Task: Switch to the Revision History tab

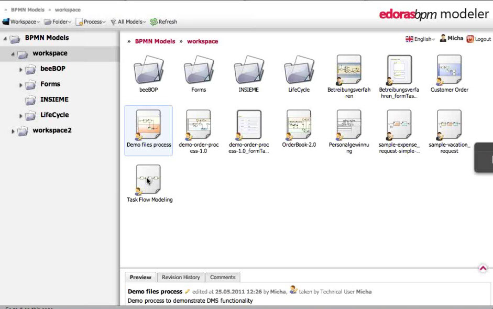Action: 181,277
